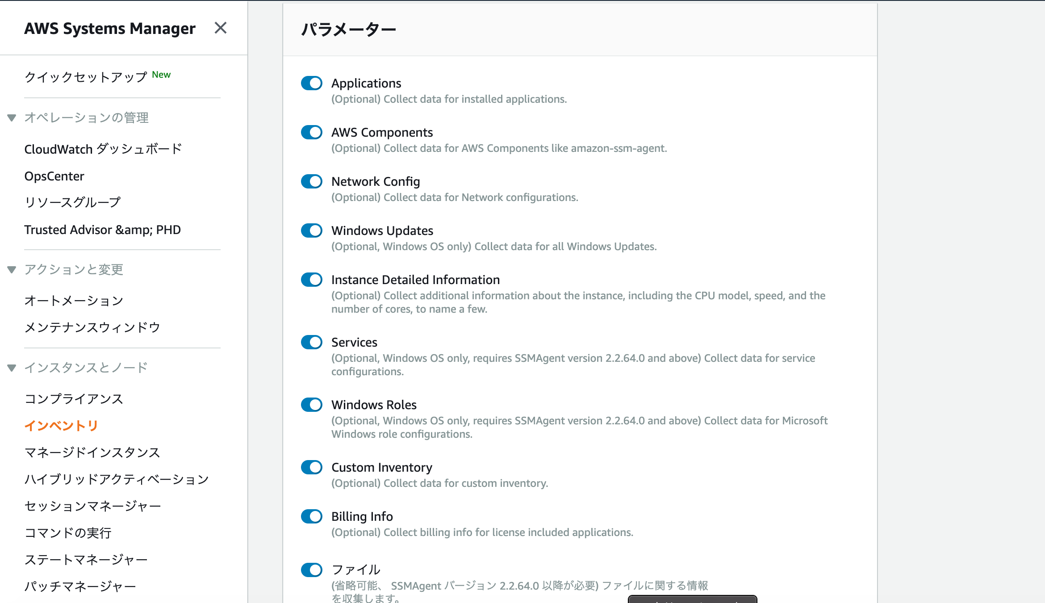This screenshot has width=1045, height=603.
Task: Click the インスタンスとノード section heading
Action: click(x=86, y=368)
